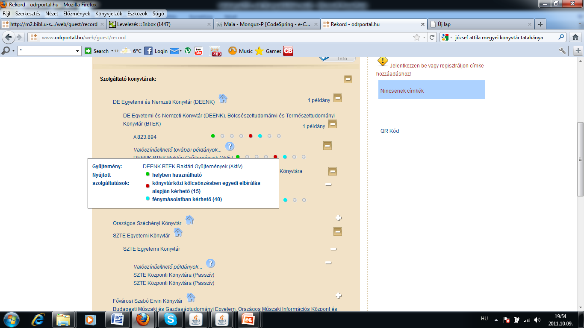Collapse the DEENK library entry (1 példány)
The width and height of the screenshot is (584, 328).
pyautogui.click(x=338, y=98)
